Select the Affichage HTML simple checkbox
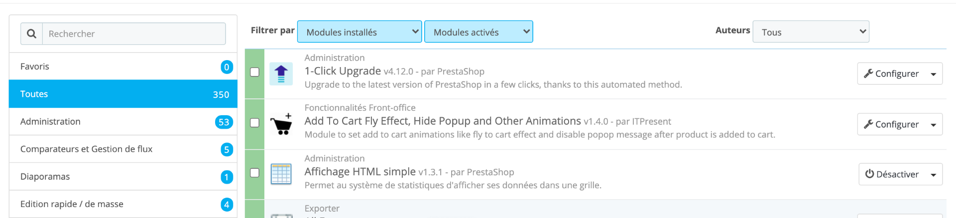Screen dimensions: 956x218 [x=254, y=173]
